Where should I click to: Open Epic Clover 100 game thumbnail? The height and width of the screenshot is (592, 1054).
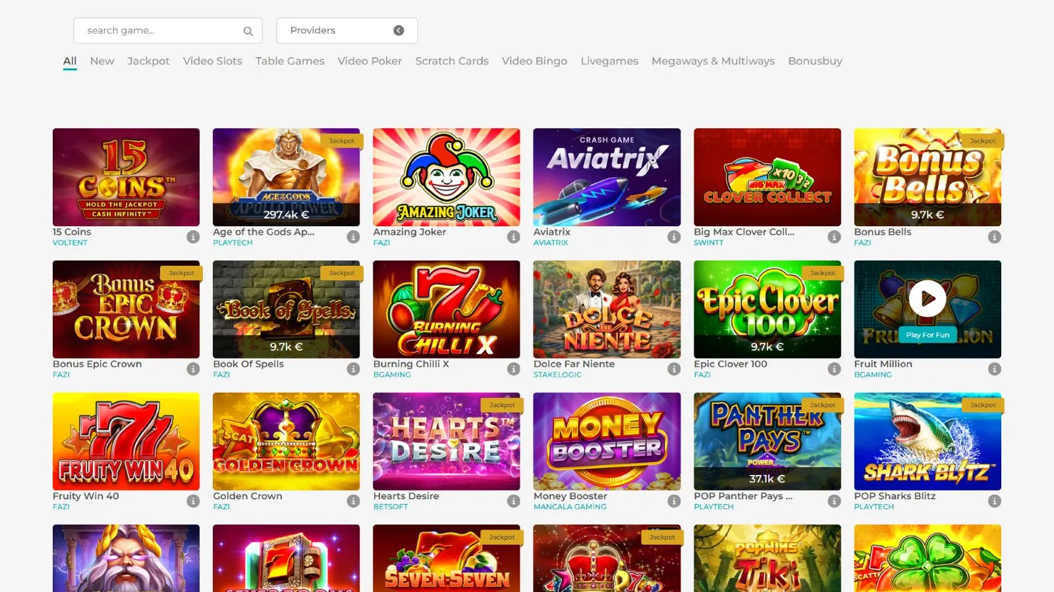tap(767, 309)
